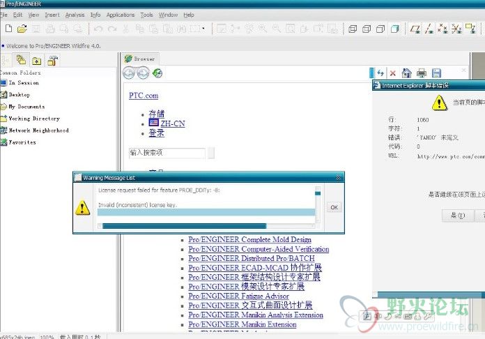485x339 pixels.
Task: Open the File menu
Action: point(3,15)
